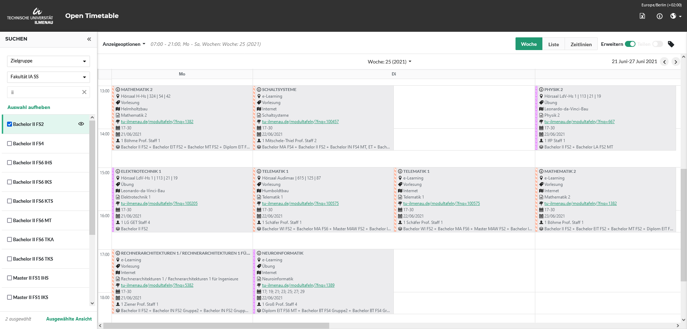Open info icon of Elektrotechnik 1 event
Viewport: 687px width, 329px height.
118,171
